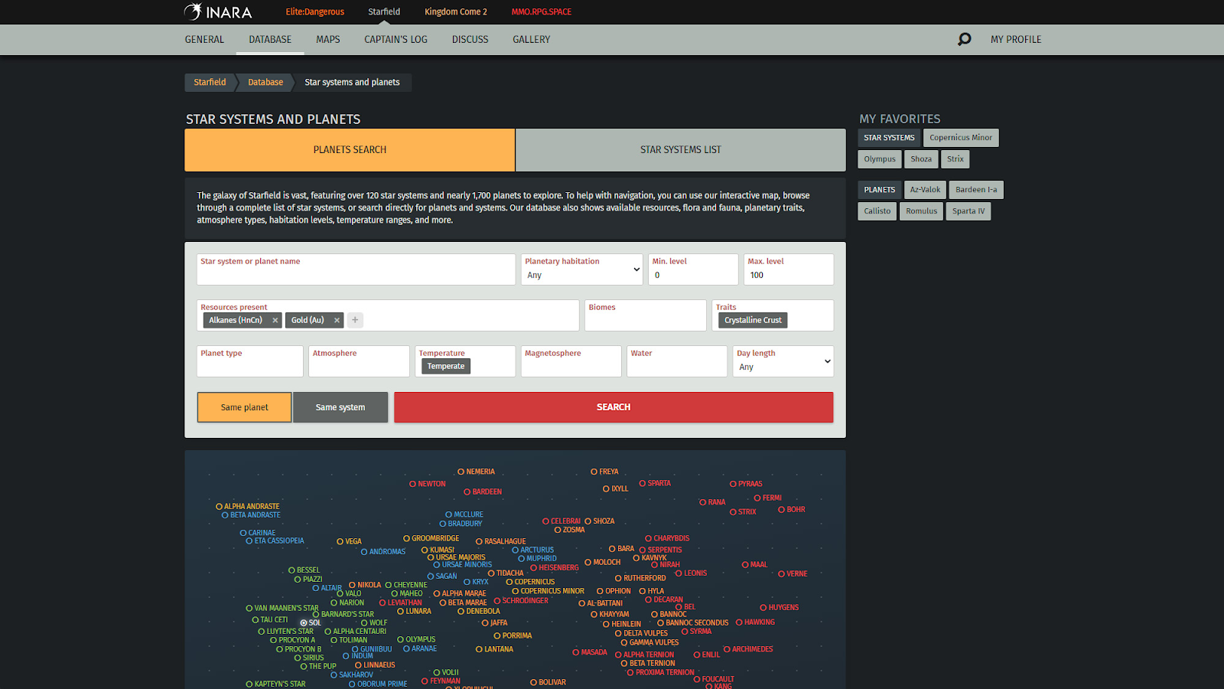Viewport: 1224px width, 689px height.
Task: Select the Huygens star marker
Action: point(763,608)
